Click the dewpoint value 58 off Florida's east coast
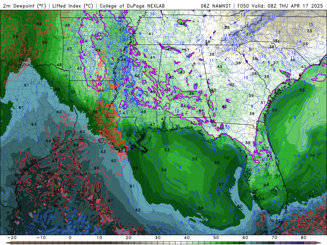 (x=311, y=196)
